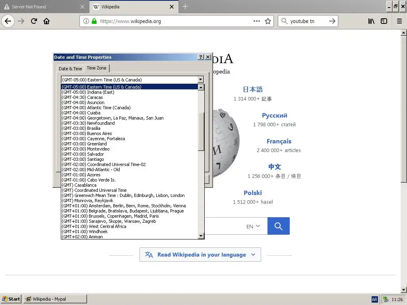
Task: Open the Library bookshelf icon
Action: point(372,21)
